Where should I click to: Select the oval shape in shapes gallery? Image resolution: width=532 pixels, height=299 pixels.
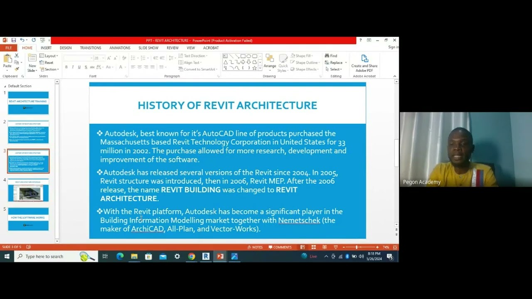(249, 56)
